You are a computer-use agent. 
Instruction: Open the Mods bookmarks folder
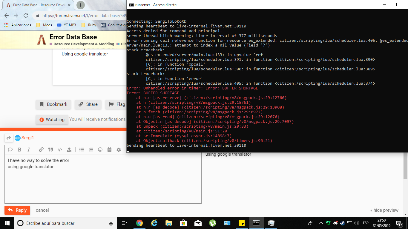coord(44,25)
